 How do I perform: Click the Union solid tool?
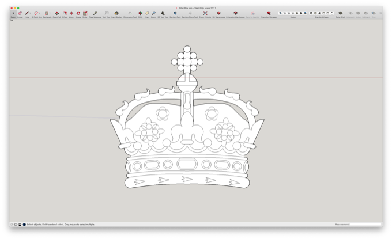358,13
